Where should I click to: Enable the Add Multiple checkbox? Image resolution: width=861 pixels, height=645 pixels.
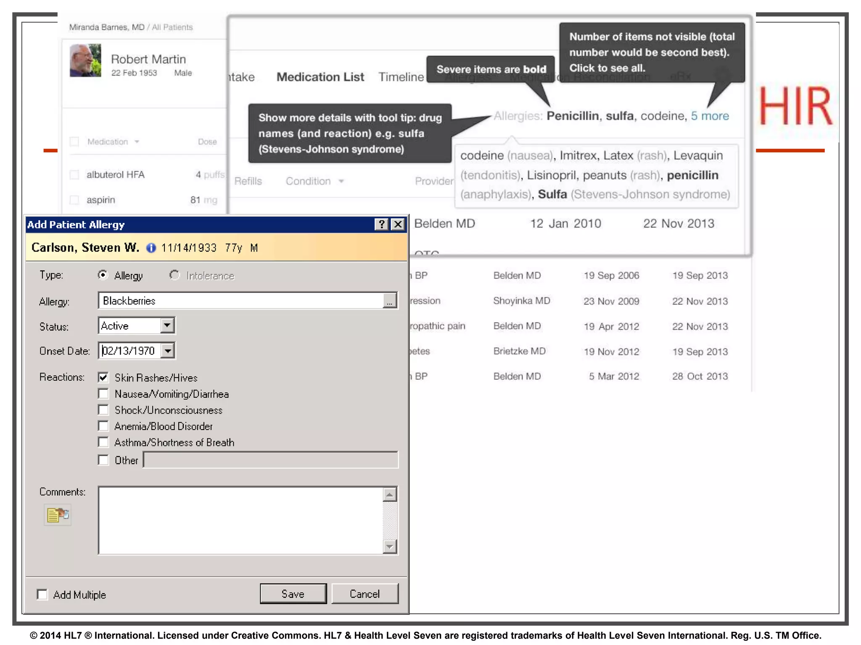(x=42, y=595)
